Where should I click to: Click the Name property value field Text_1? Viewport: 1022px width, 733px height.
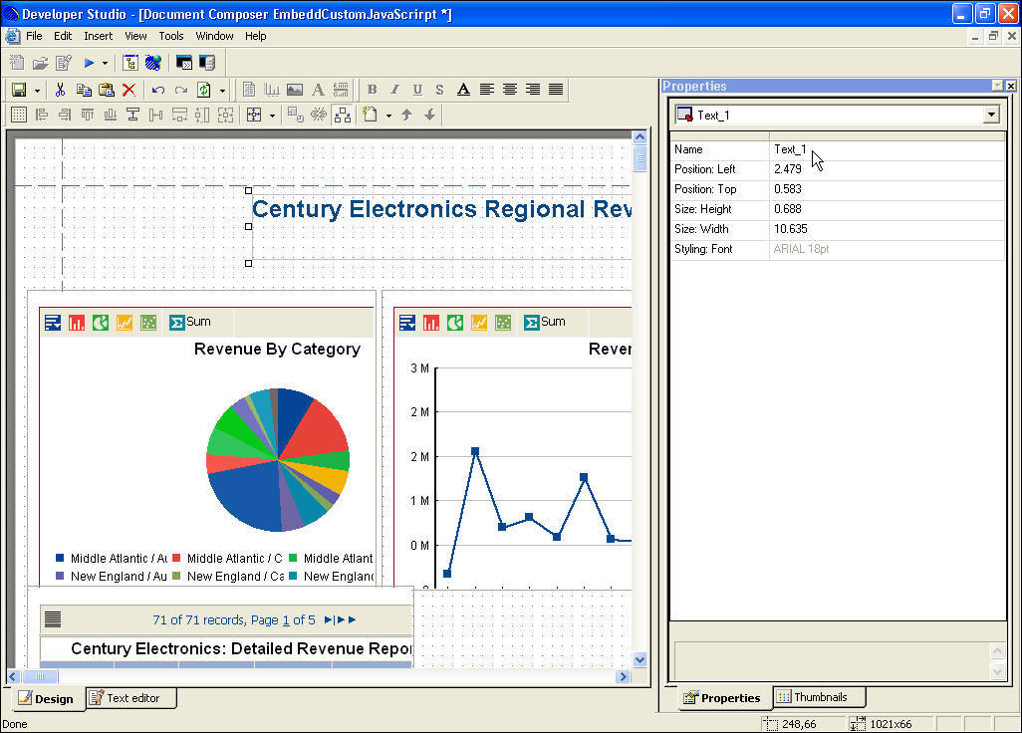(887, 149)
